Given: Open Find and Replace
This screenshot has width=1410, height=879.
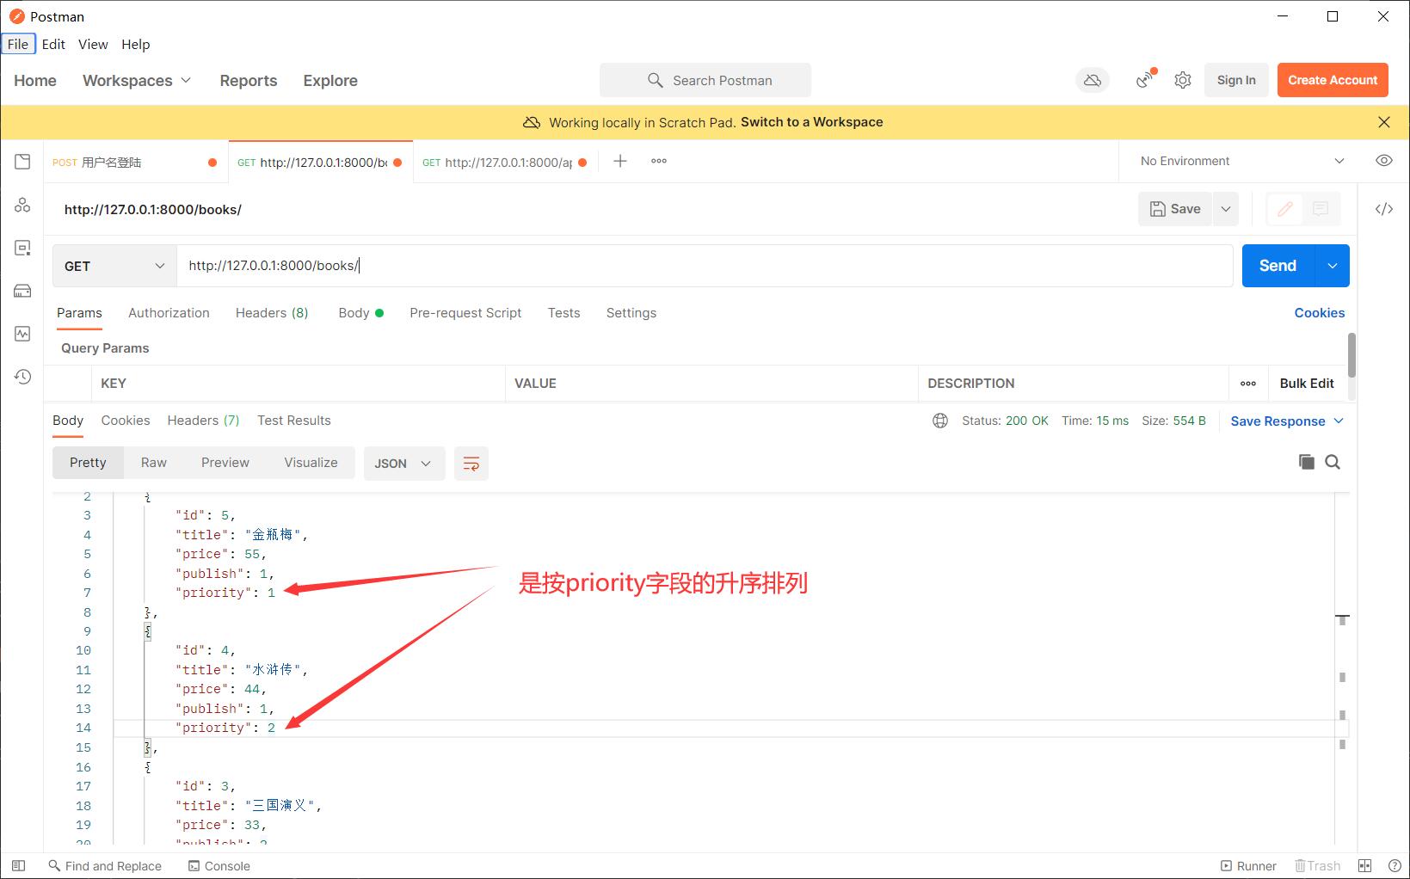Looking at the screenshot, I should (105, 866).
